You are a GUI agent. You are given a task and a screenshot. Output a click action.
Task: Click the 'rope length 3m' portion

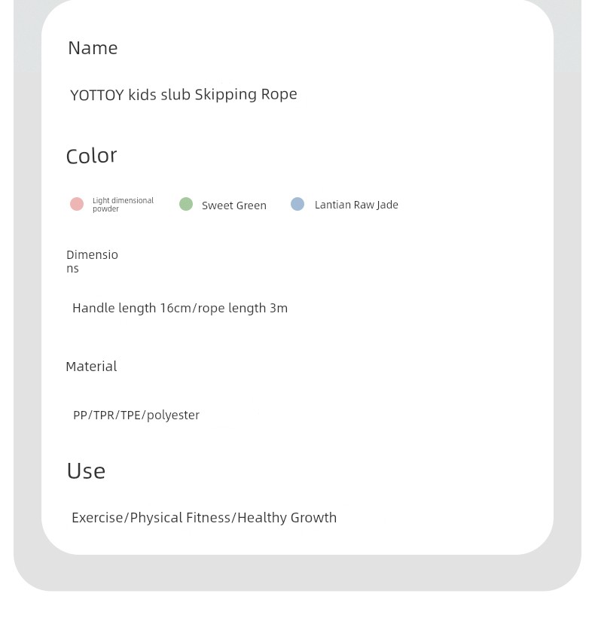tap(243, 309)
